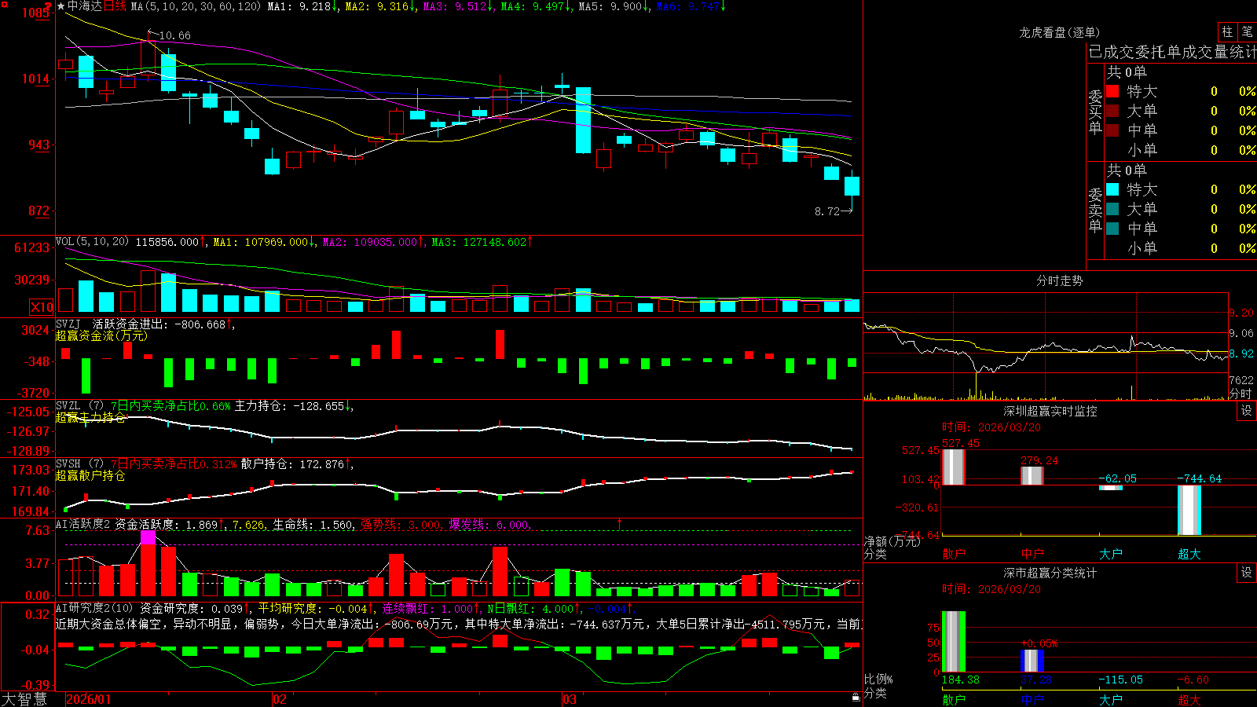Click the red question mark help icon

coord(49,6)
